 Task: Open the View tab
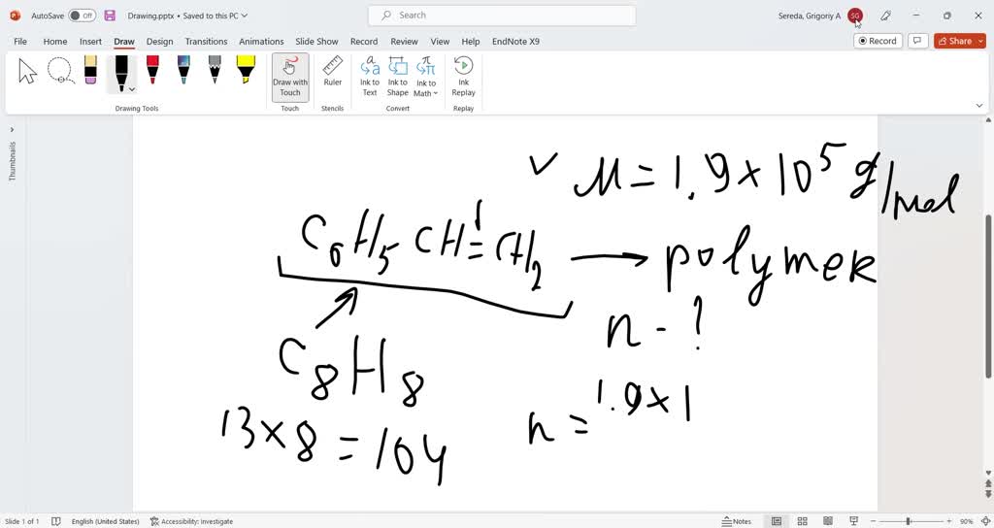(x=440, y=41)
